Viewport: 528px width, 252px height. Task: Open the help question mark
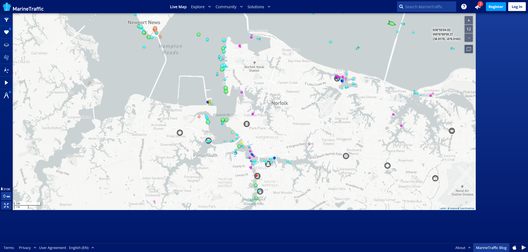click(x=464, y=7)
